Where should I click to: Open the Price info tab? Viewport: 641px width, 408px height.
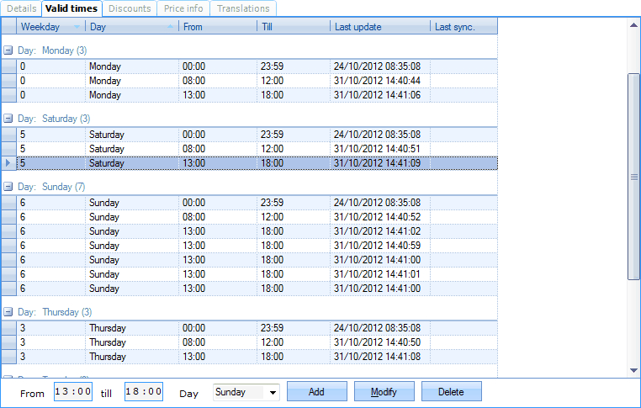pos(183,8)
